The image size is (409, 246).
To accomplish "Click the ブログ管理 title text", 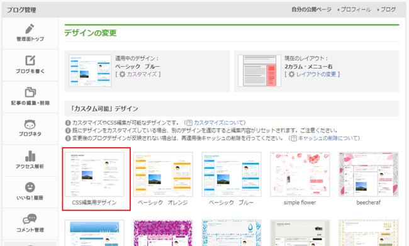I will [x=21, y=10].
